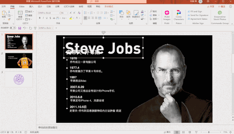234x134 pixels.
Task: Click the New Slide icon
Action: tap(20, 13)
